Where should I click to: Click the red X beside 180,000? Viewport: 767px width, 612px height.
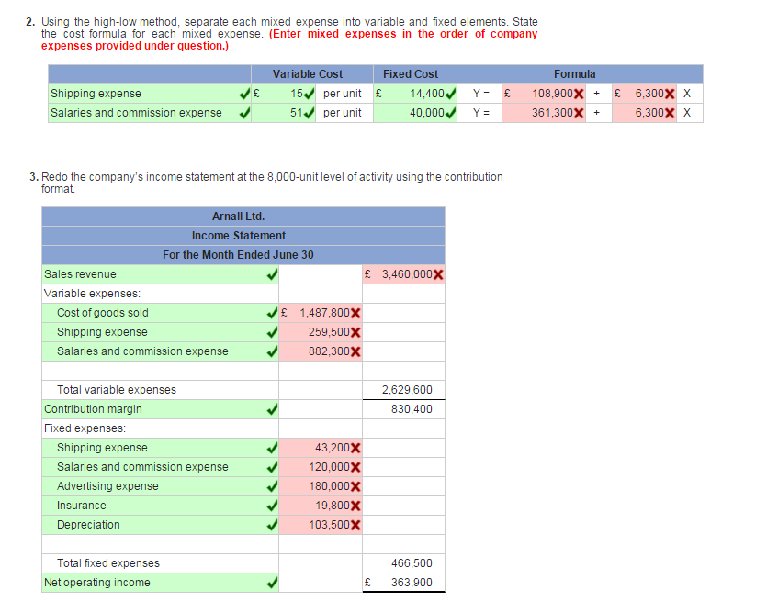coord(355,486)
